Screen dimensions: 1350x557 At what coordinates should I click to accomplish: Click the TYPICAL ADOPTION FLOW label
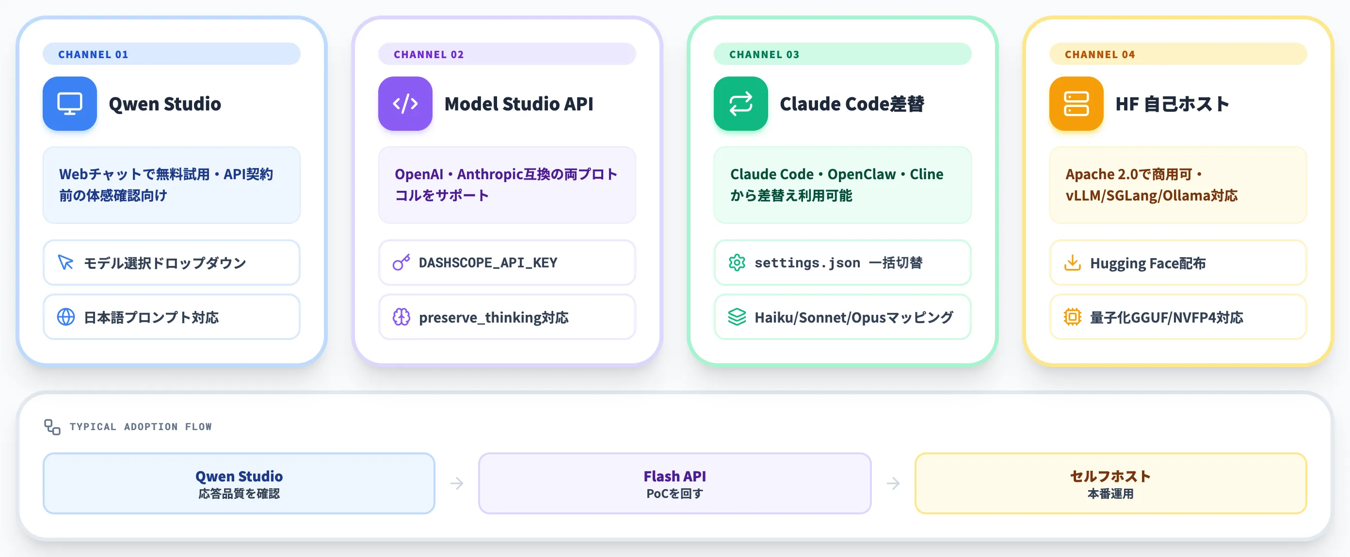141,427
